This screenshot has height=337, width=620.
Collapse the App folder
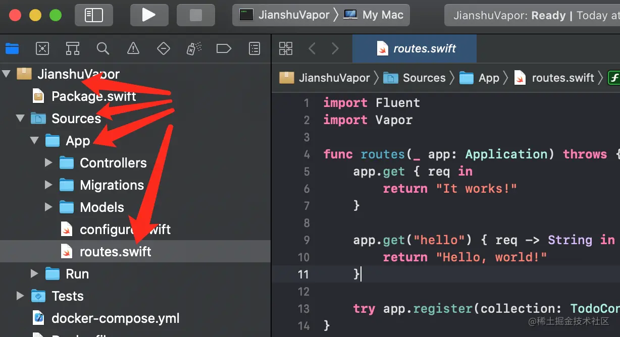pos(34,141)
